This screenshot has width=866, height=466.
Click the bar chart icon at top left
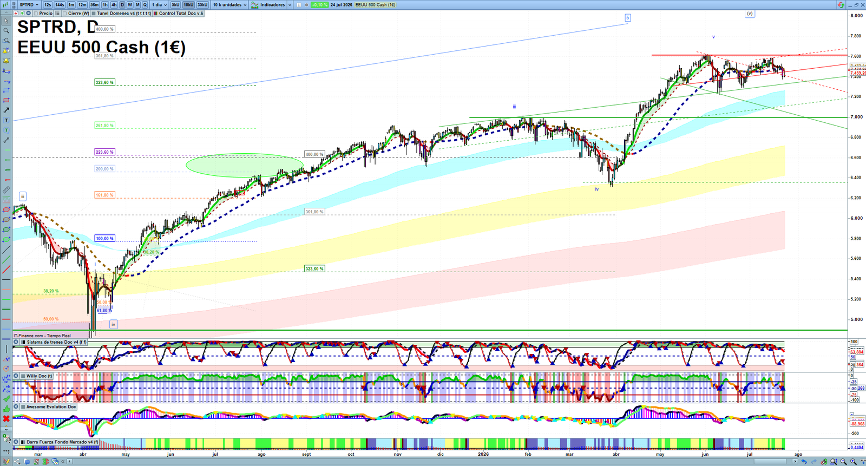pos(5,4)
